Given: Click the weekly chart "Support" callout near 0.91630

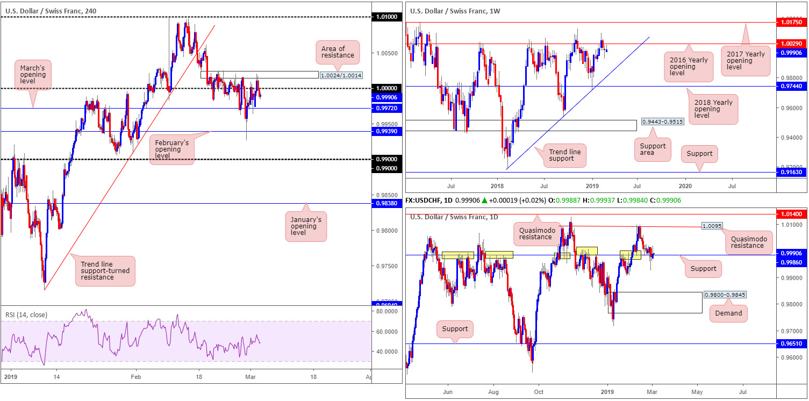Looking at the screenshot, I should tap(699, 154).
